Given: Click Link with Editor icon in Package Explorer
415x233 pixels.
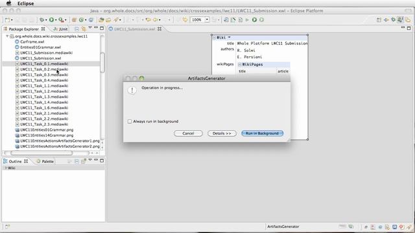Looking at the screenshot, I should point(84,29).
